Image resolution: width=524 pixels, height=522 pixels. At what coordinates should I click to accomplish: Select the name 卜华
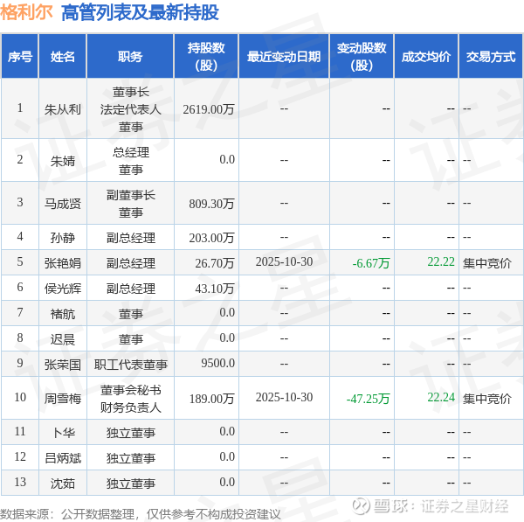(63, 433)
